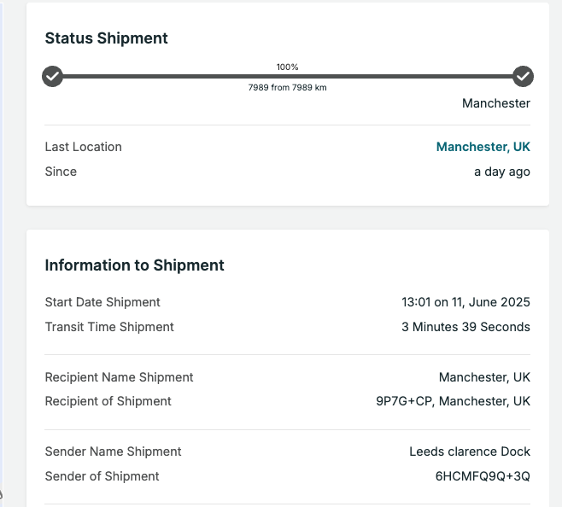Click the Last Location label
Viewport: 562px width, 507px height.
(83, 147)
